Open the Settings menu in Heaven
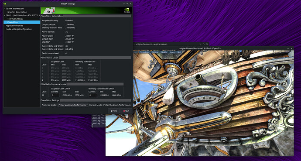The width and height of the screenshot is (301, 161). 155,52
